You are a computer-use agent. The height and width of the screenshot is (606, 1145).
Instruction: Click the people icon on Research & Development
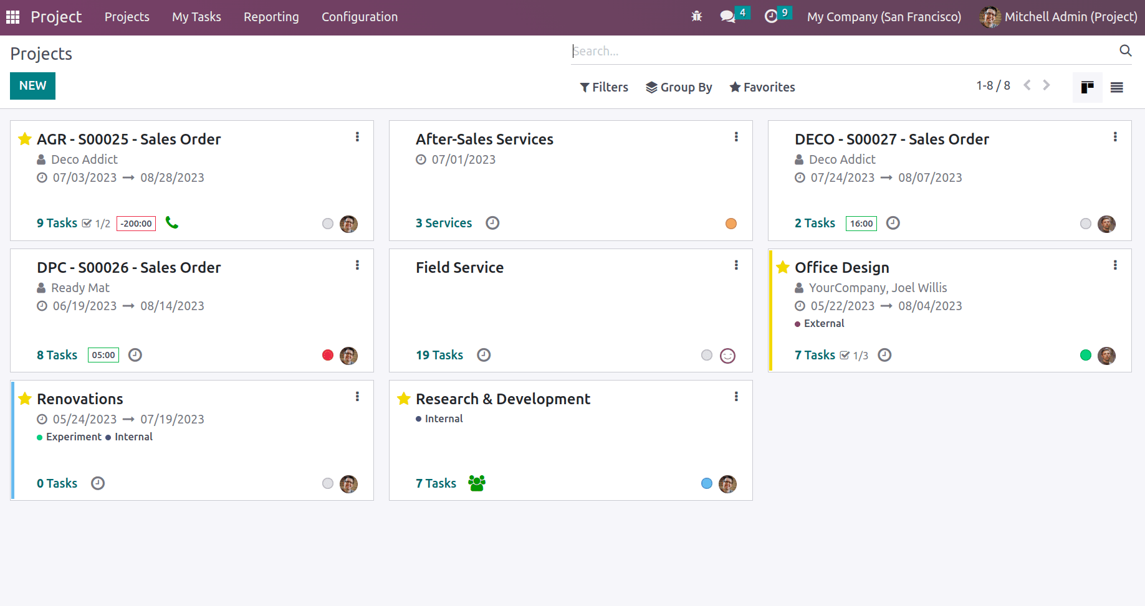point(477,483)
